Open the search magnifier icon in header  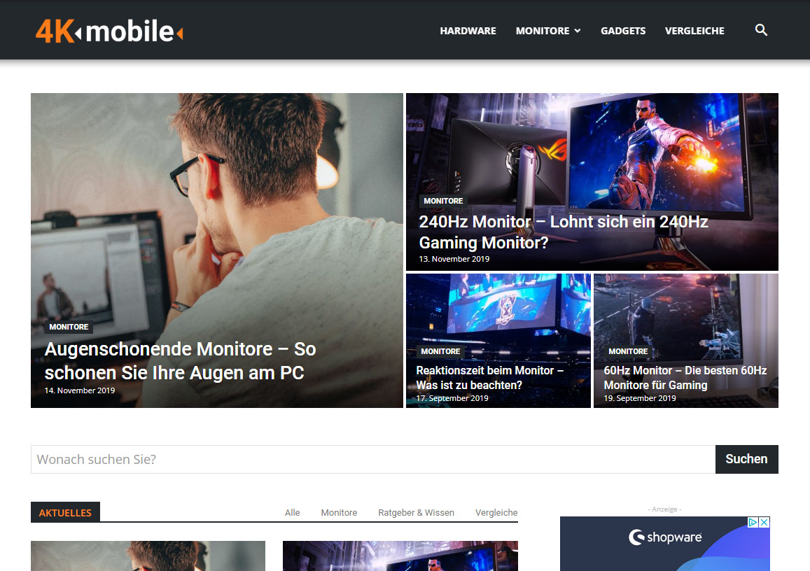tap(761, 30)
